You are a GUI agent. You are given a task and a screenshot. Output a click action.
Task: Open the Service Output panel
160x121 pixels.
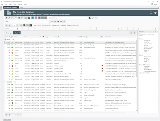(7, 119)
